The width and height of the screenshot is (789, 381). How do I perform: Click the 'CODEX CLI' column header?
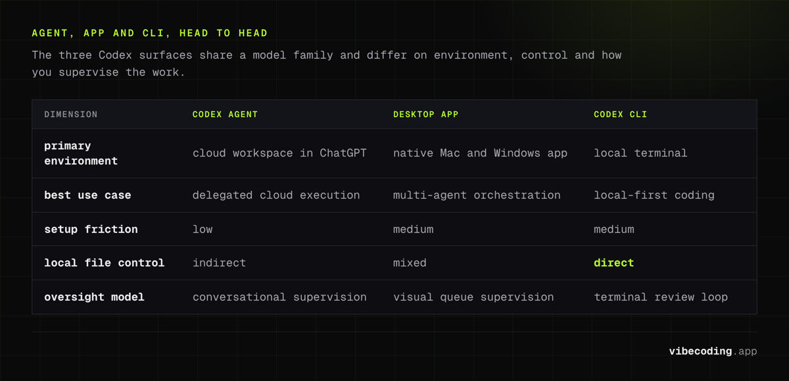[621, 114]
